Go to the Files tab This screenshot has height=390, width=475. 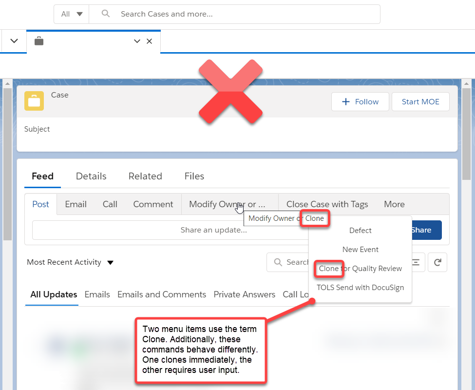tap(194, 176)
